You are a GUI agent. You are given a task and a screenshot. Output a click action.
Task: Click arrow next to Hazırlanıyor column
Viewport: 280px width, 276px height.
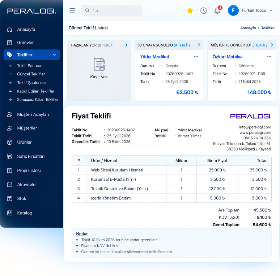[x=126, y=45]
